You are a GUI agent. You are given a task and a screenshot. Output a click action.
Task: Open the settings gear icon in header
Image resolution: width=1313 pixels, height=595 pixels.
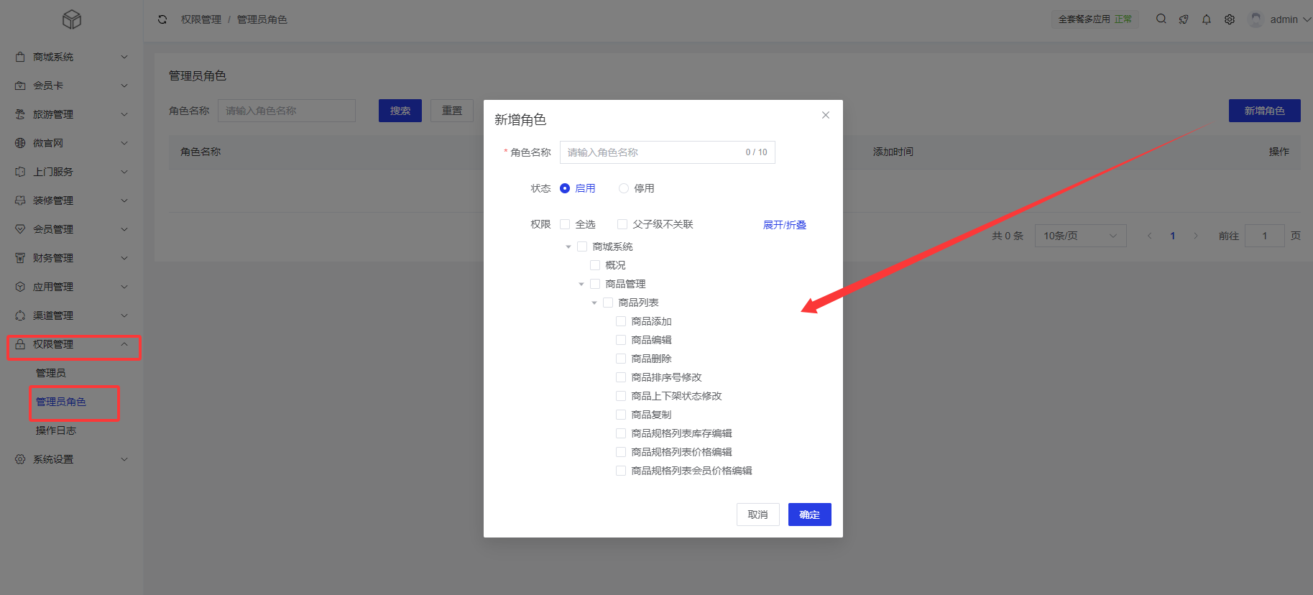[x=1230, y=19]
